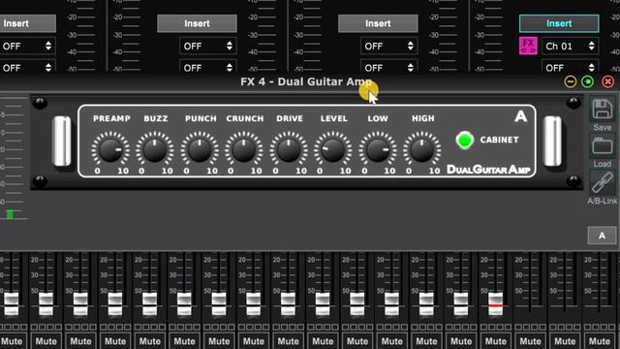Close the FX 4 Dual Guitar Amp window

607,81
